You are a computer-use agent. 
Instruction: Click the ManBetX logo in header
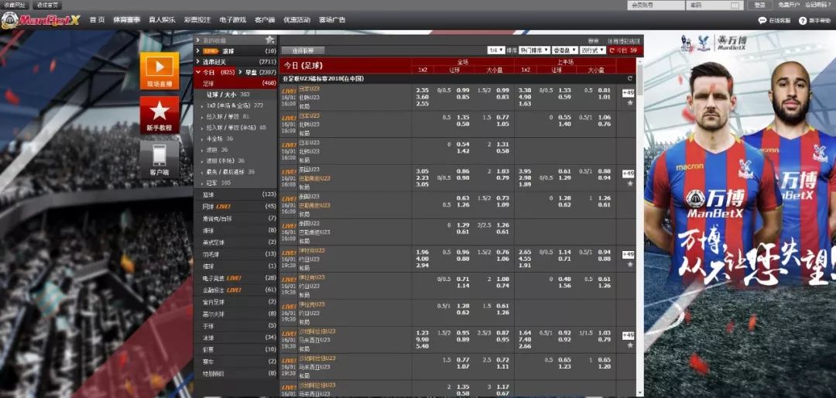point(40,20)
